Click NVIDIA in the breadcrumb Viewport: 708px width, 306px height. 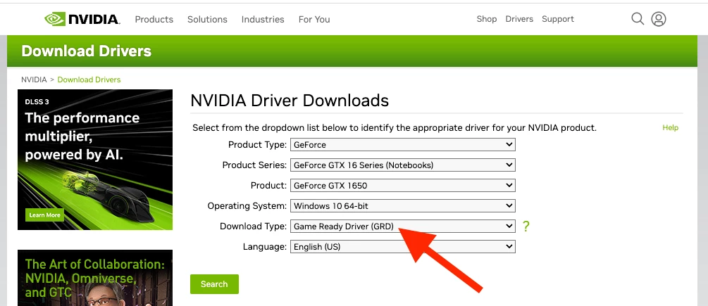pos(34,79)
